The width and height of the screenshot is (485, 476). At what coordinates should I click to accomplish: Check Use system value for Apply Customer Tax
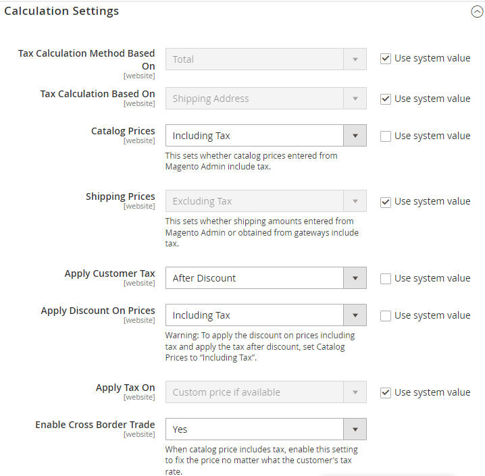(x=386, y=278)
